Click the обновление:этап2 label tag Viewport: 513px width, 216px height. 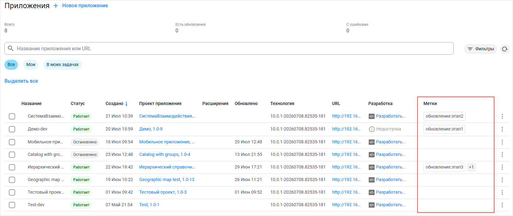pyautogui.click(x=444, y=116)
